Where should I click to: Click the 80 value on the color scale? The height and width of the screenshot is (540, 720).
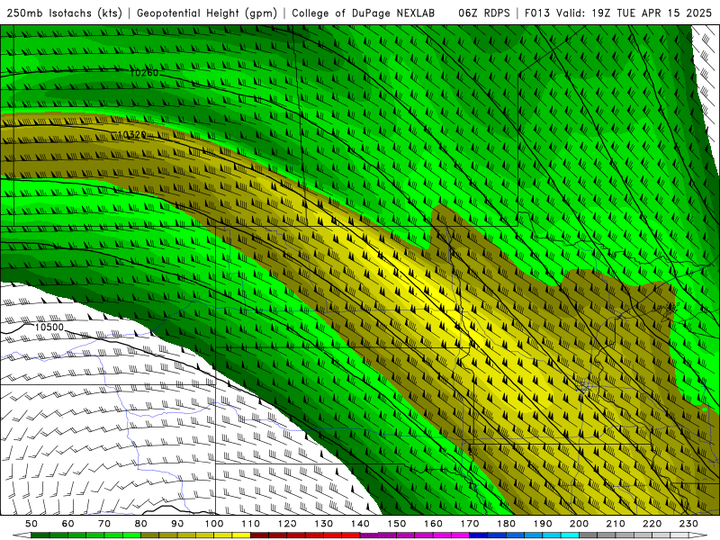141,524
